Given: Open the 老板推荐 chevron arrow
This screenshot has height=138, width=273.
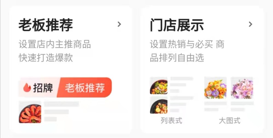Looking at the screenshot, I should coord(119,24).
